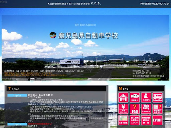The width and height of the screenshot is (171, 128).
Task: Click the tel:0995-62-7111 text
Action: tap(142, 71)
